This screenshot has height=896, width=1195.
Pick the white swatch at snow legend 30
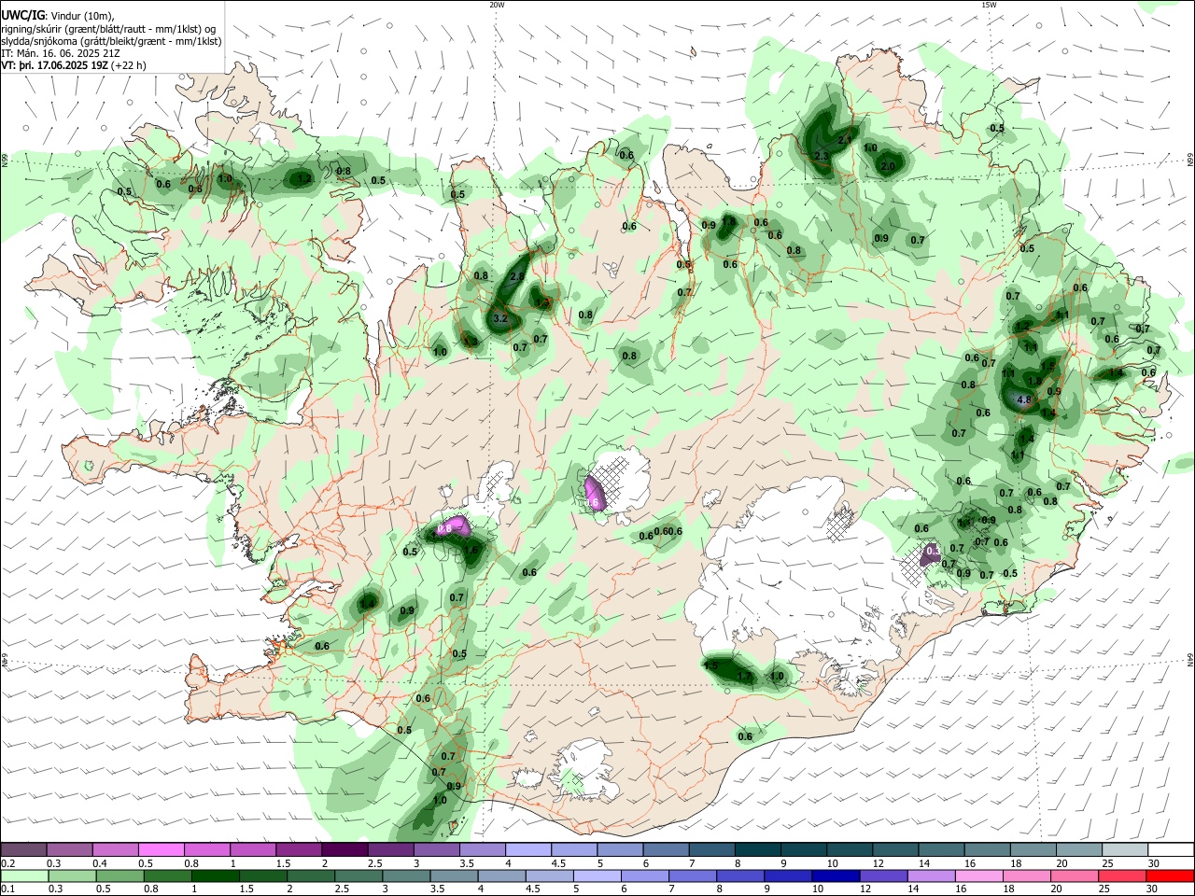pyautogui.click(x=1172, y=849)
